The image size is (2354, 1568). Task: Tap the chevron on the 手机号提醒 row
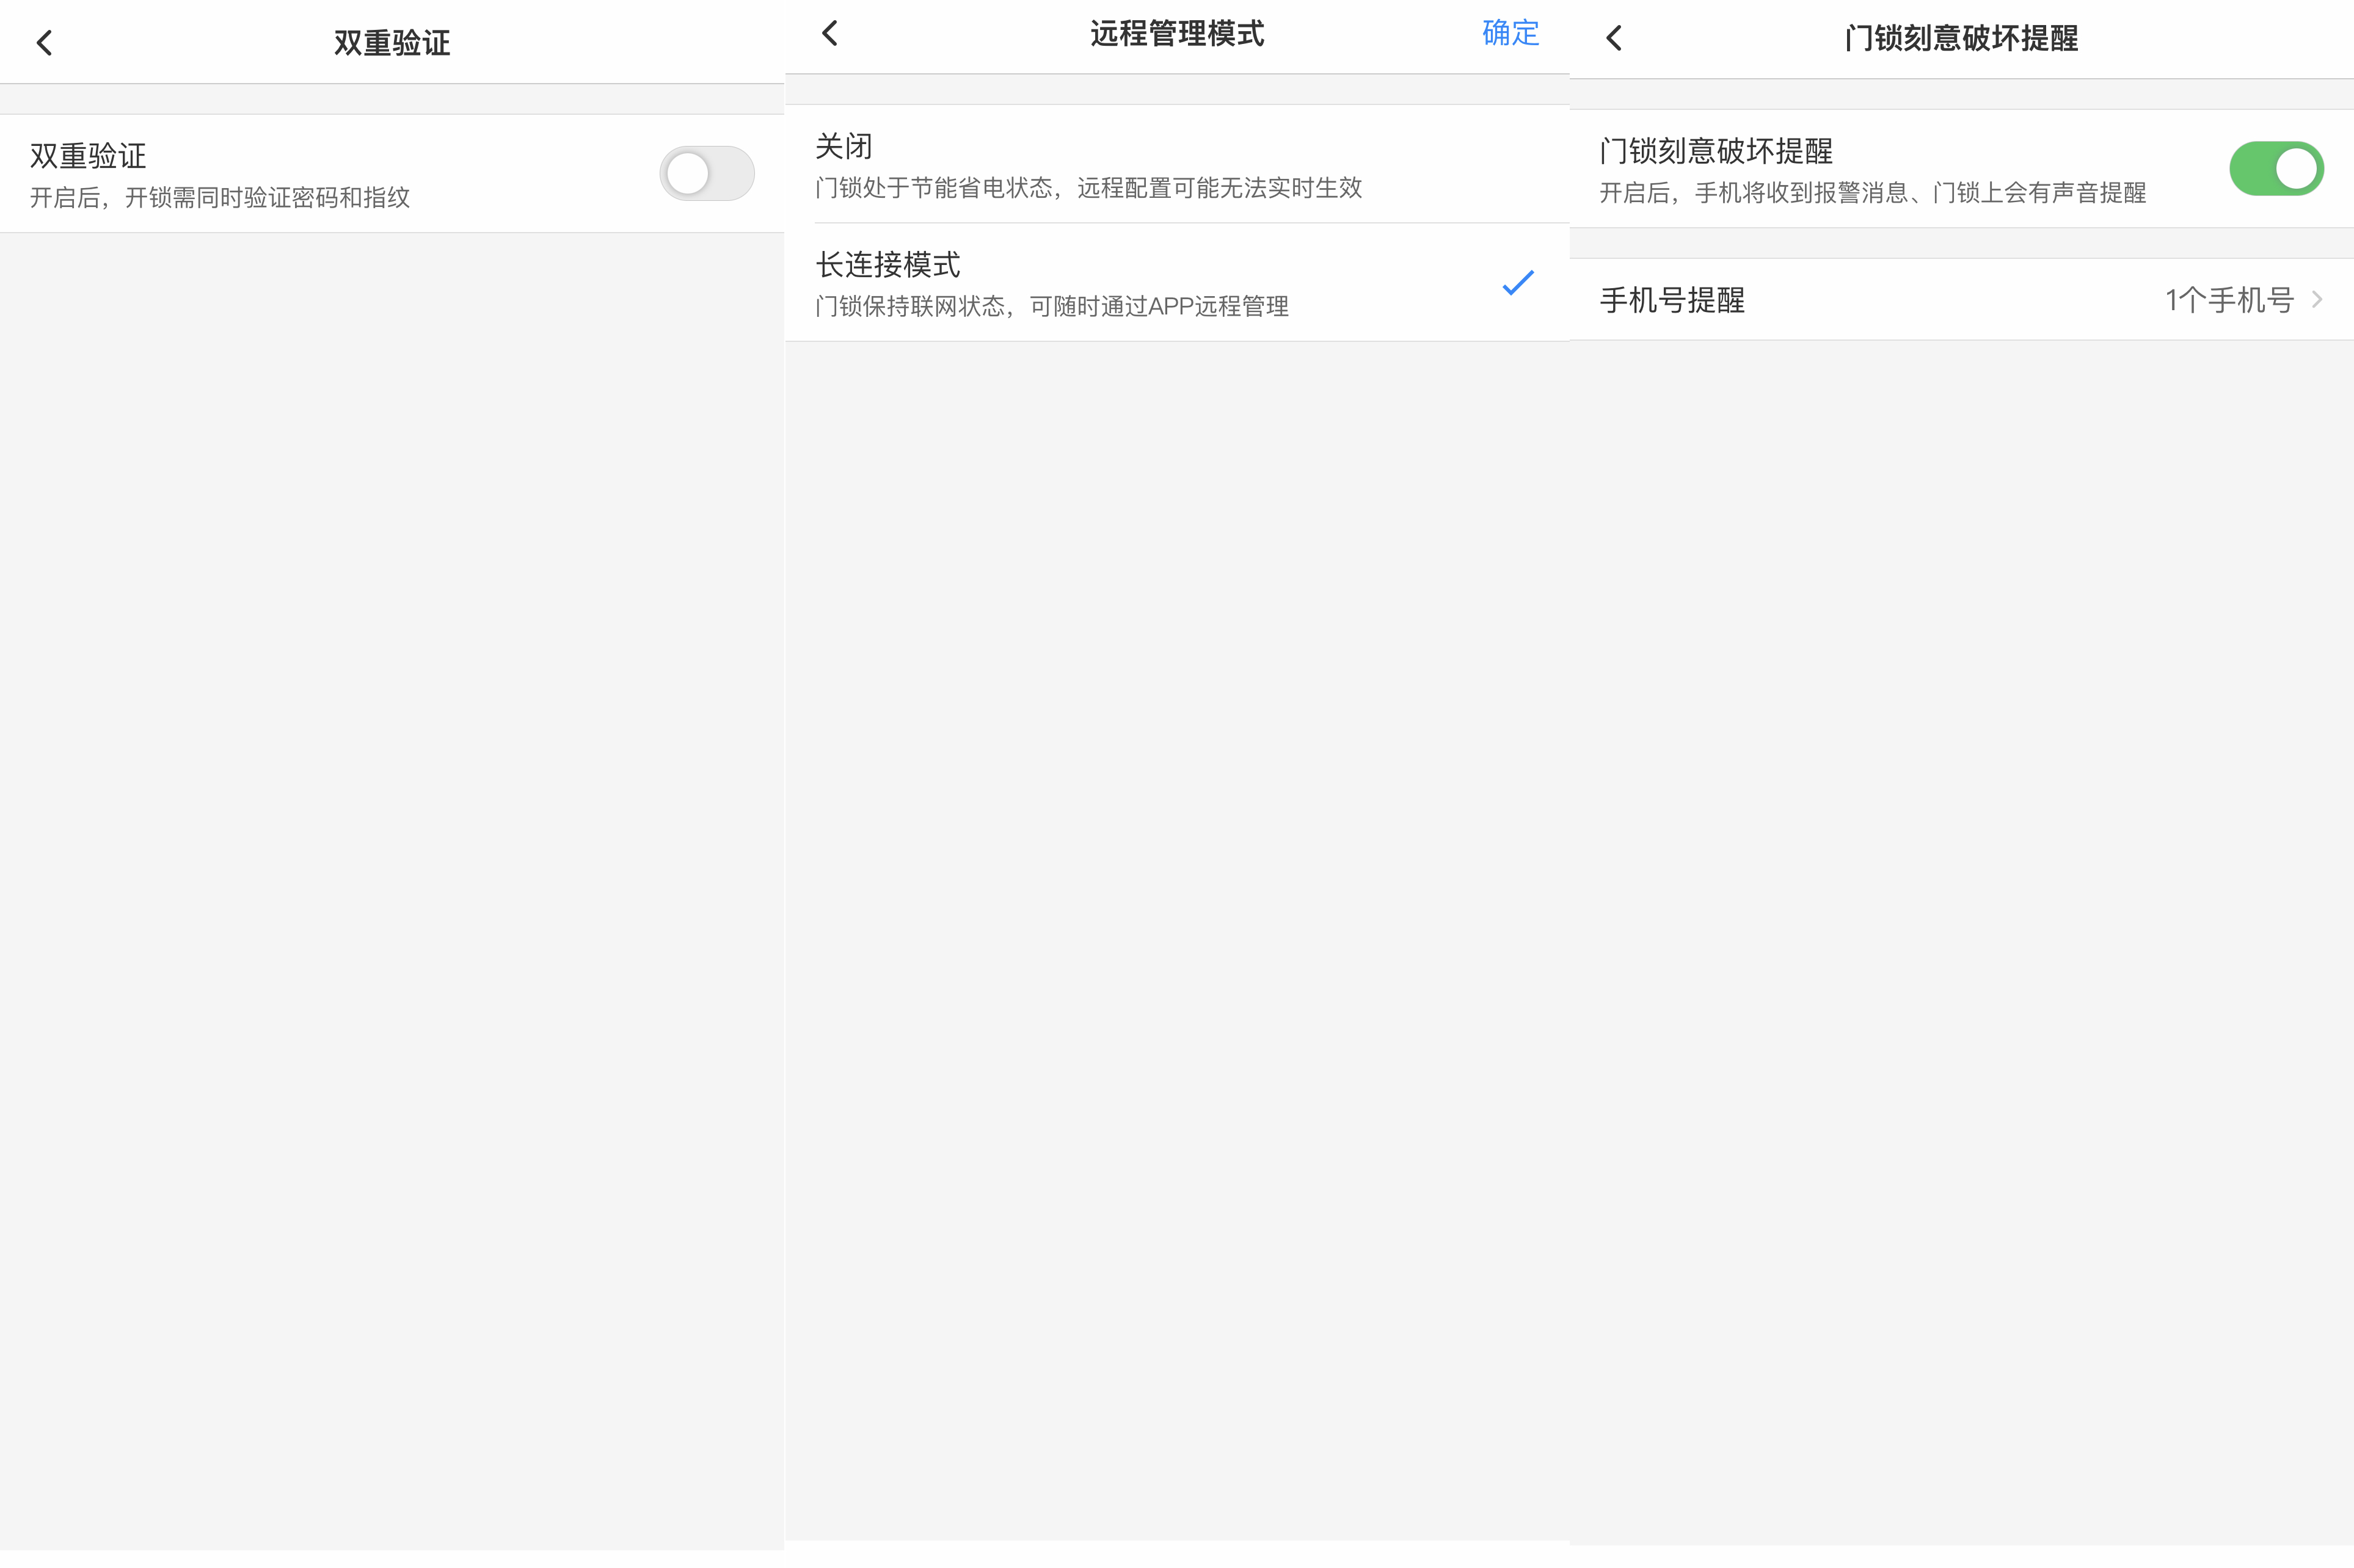(x=2319, y=299)
